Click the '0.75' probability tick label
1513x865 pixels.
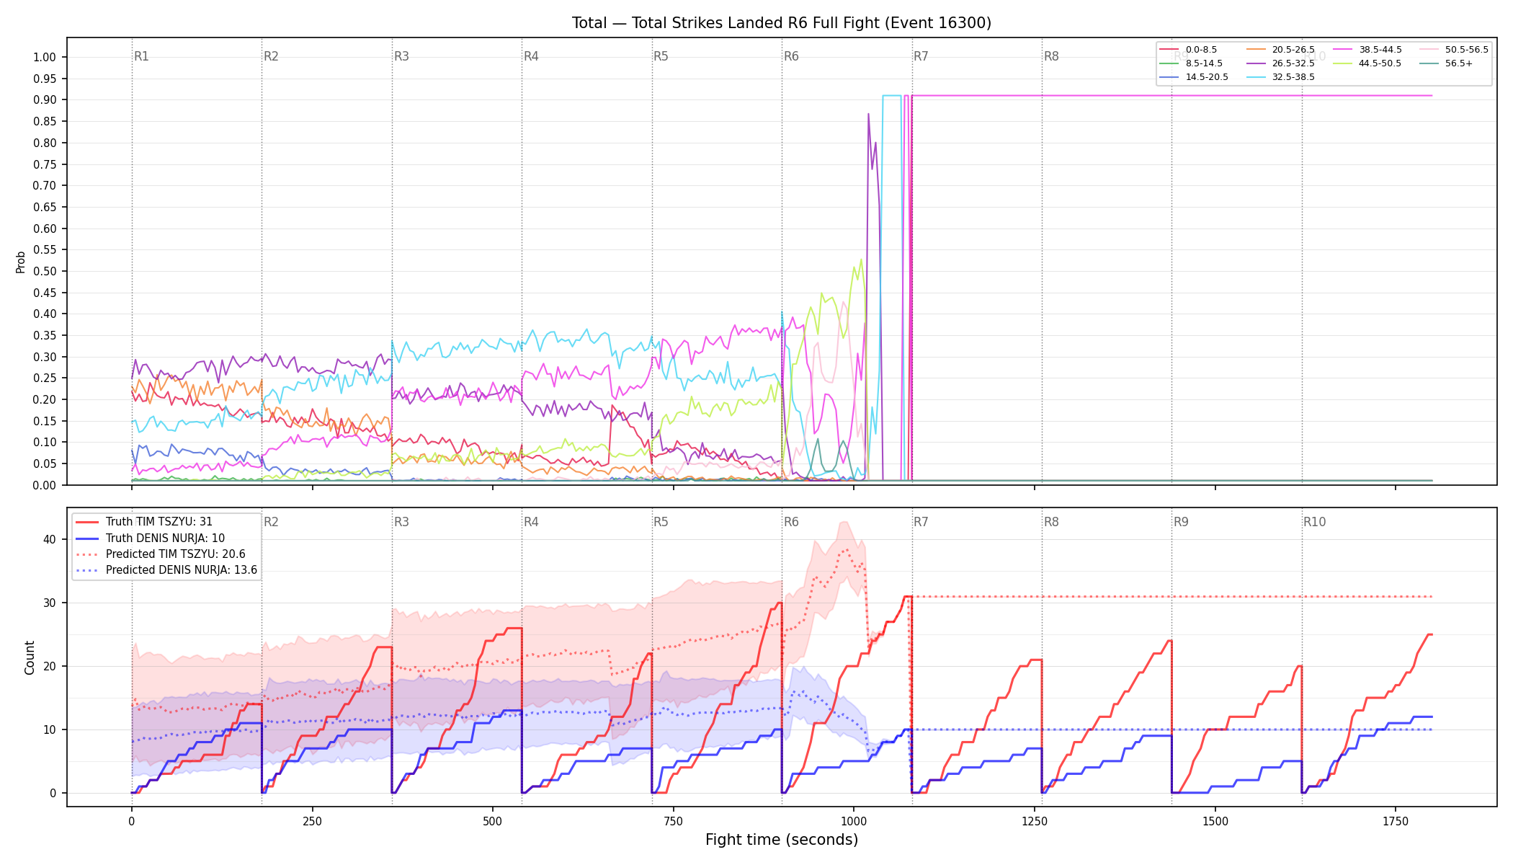pos(45,164)
